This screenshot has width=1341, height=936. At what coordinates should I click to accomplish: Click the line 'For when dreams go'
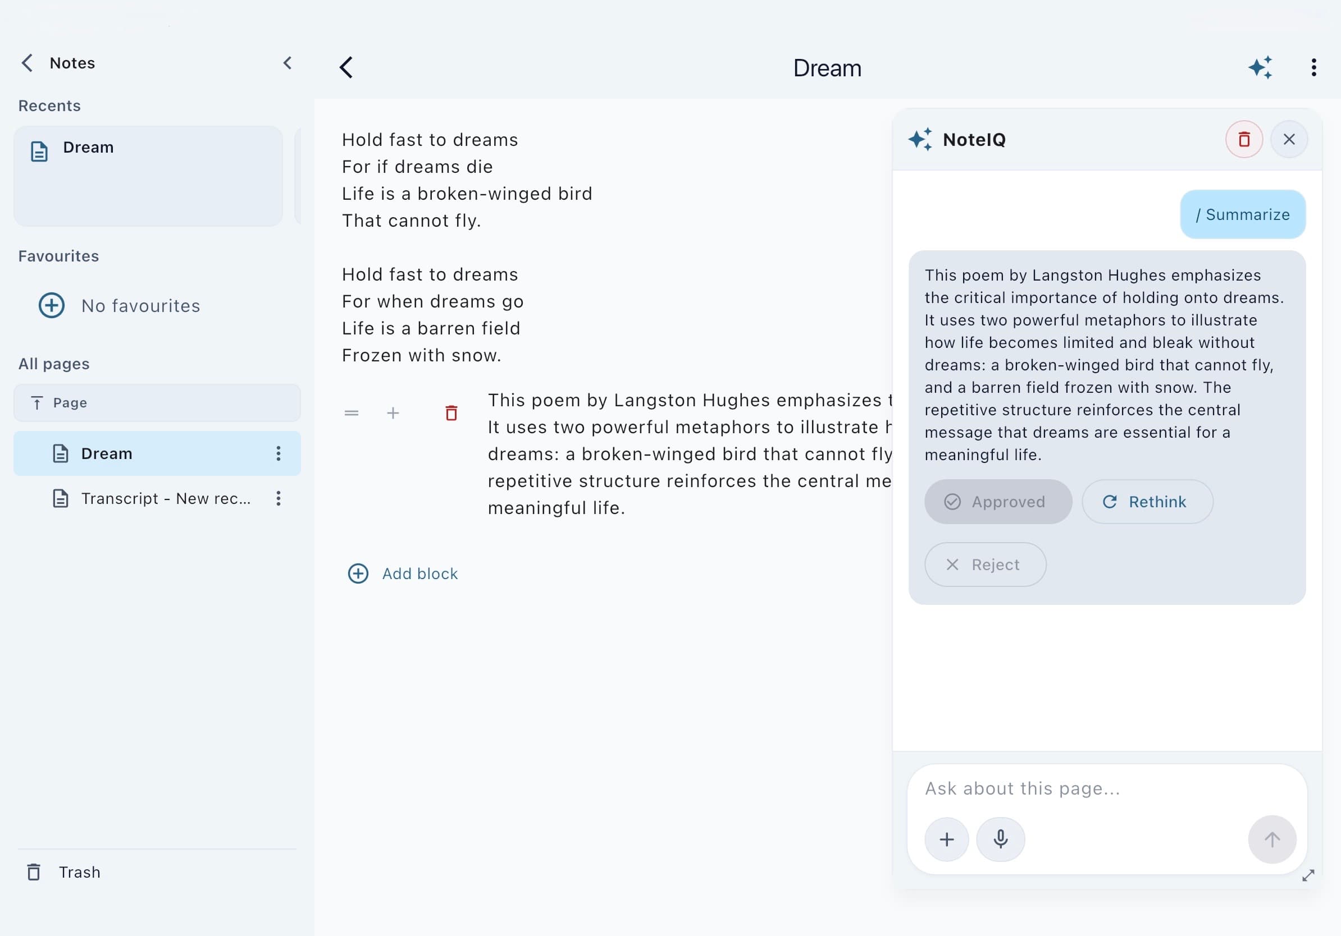tap(433, 302)
